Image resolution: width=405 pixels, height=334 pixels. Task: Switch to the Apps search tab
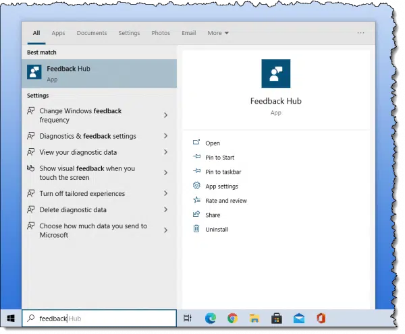58,33
